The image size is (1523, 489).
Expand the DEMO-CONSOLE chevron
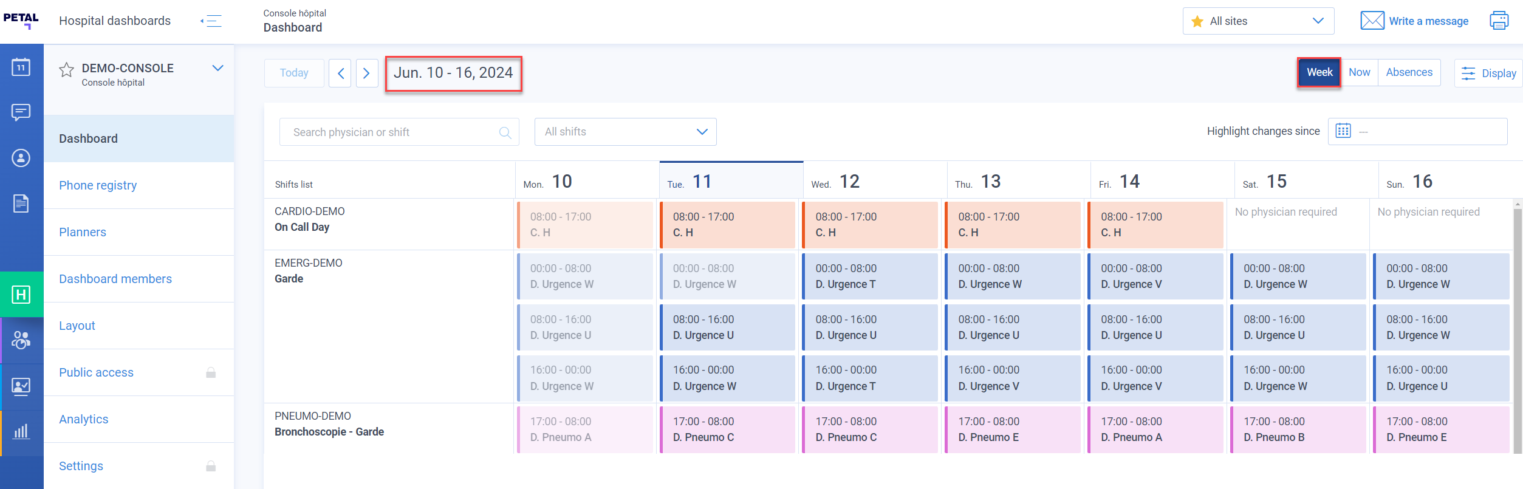(x=217, y=68)
